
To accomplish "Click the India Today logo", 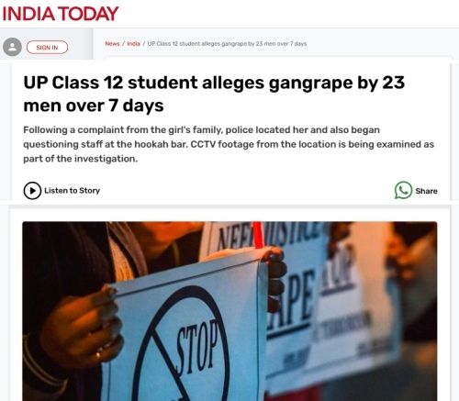I will coord(61,14).
